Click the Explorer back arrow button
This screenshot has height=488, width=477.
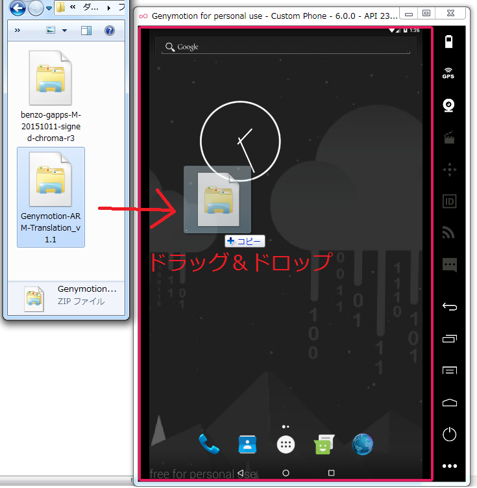pyautogui.click(x=18, y=8)
